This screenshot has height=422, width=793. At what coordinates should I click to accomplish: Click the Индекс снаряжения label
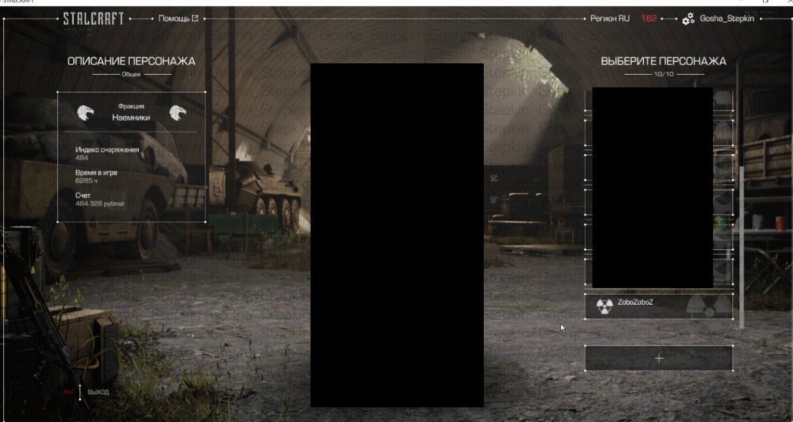pos(107,150)
